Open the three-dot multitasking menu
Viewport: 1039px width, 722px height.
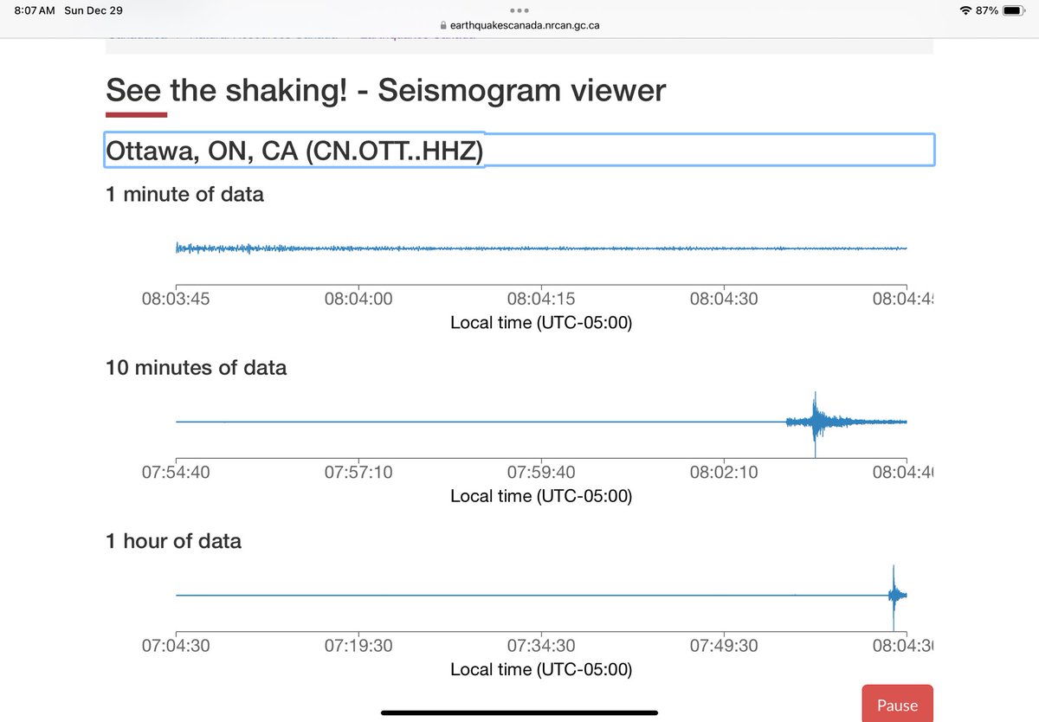(x=519, y=10)
